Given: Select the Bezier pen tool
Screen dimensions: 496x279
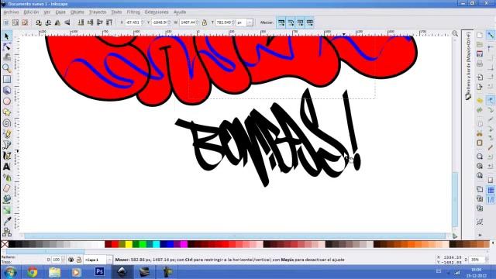Looking at the screenshot, I should (x=7, y=145).
